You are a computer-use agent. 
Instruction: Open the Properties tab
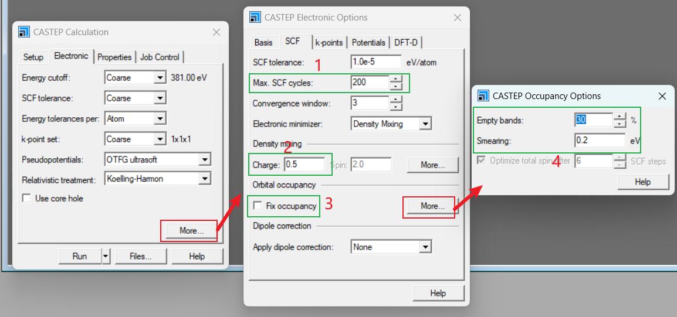point(114,57)
